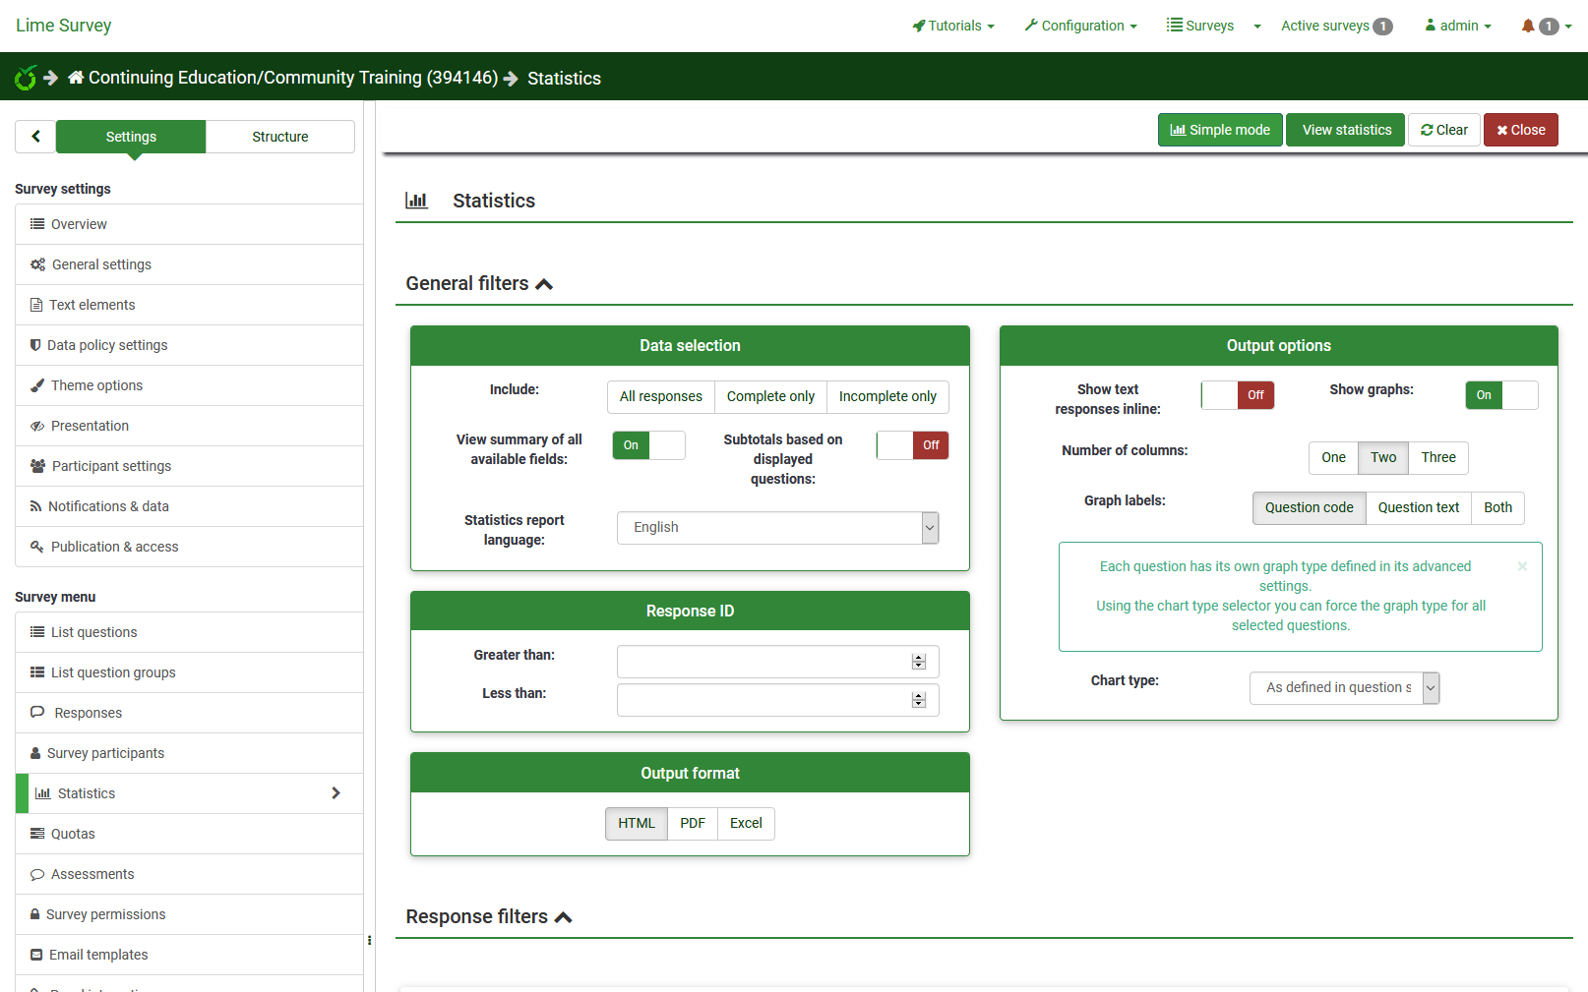
Task: Open the notifications bell icon
Action: coord(1527,26)
